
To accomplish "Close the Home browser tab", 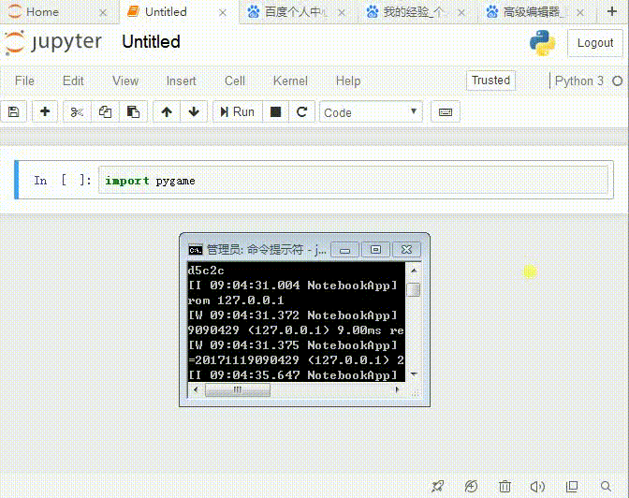I will point(103,13).
